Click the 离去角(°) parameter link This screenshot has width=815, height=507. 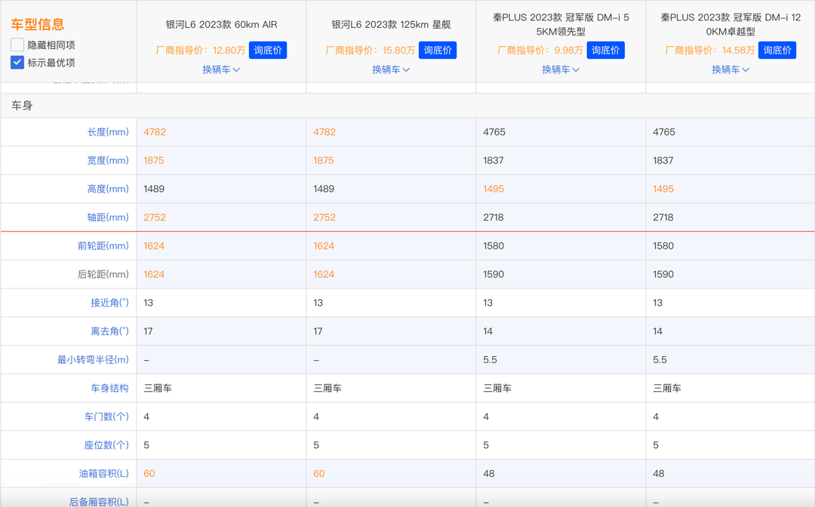click(x=109, y=331)
